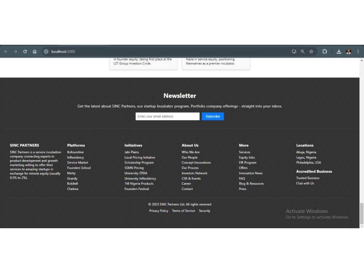Open the Extensions puzzle icon

pos(325,52)
